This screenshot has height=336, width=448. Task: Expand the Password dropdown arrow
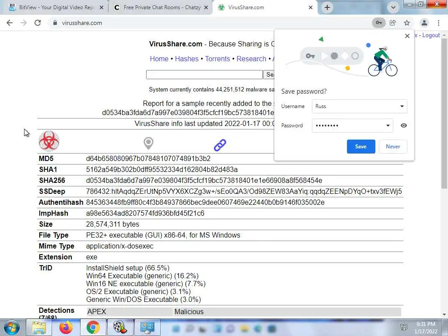(x=388, y=126)
